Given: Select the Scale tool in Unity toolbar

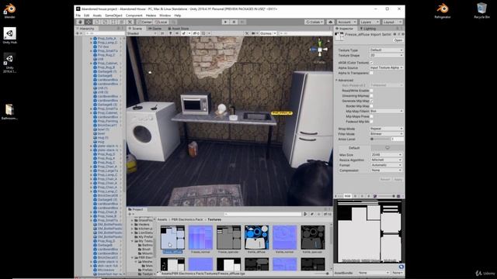Looking at the screenshot, I should pyautogui.click(x=105, y=22).
